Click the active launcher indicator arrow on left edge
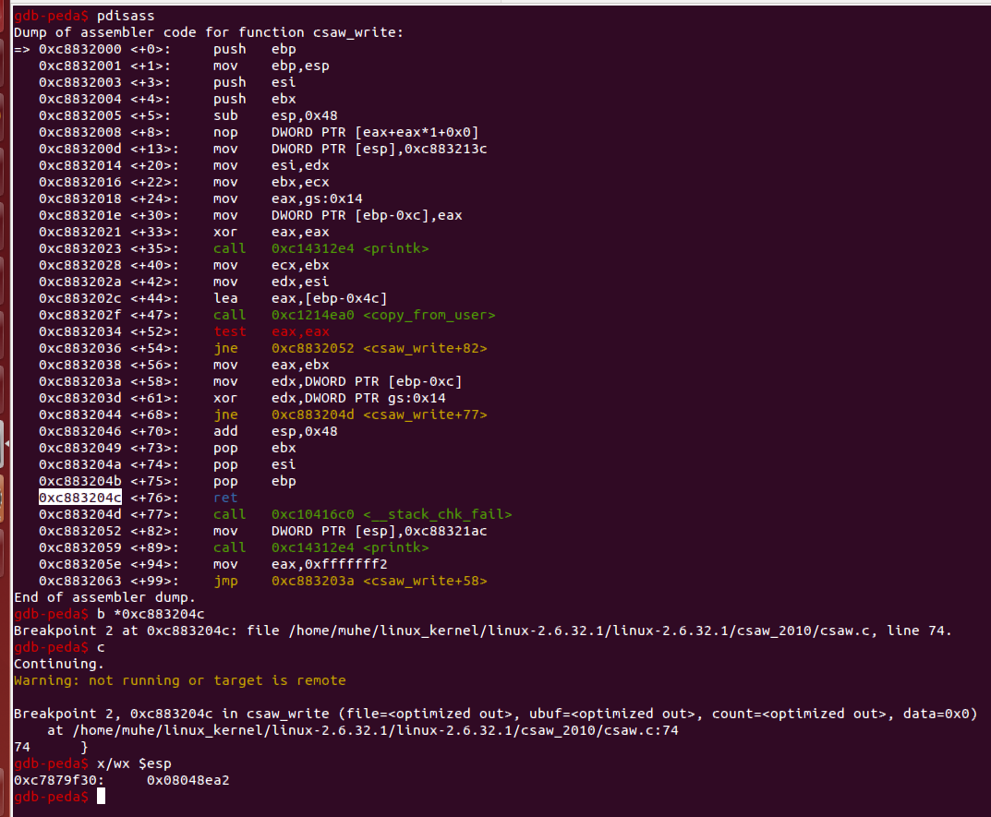 tap(7, 445)
